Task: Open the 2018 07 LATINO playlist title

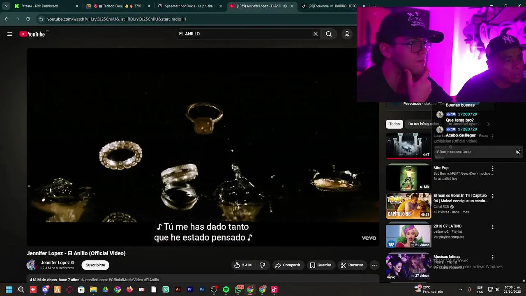Action: click(x=448, y=226)
